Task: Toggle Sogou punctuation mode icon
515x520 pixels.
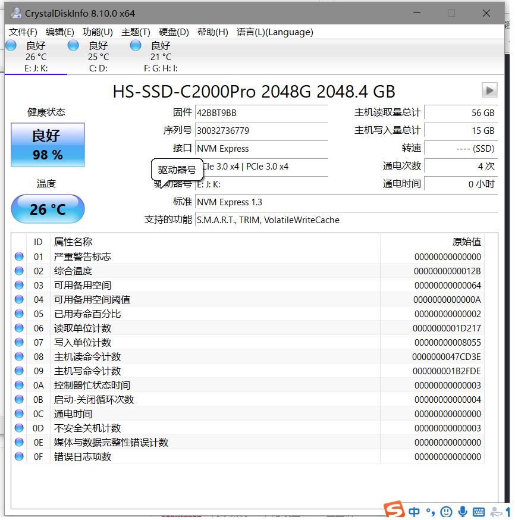Action: point(430,512)
